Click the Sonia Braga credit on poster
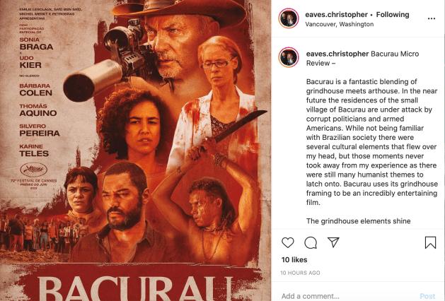The width and height of the screenshot is (445, 301). (36, 44)
